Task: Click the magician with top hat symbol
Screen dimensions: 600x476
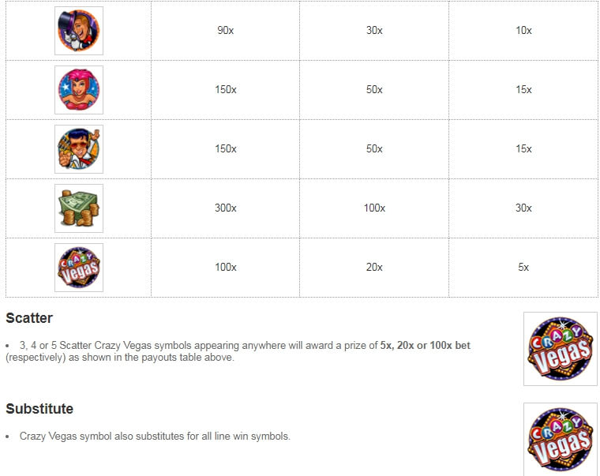Action: pyautogui.click(x=78, y=31)
